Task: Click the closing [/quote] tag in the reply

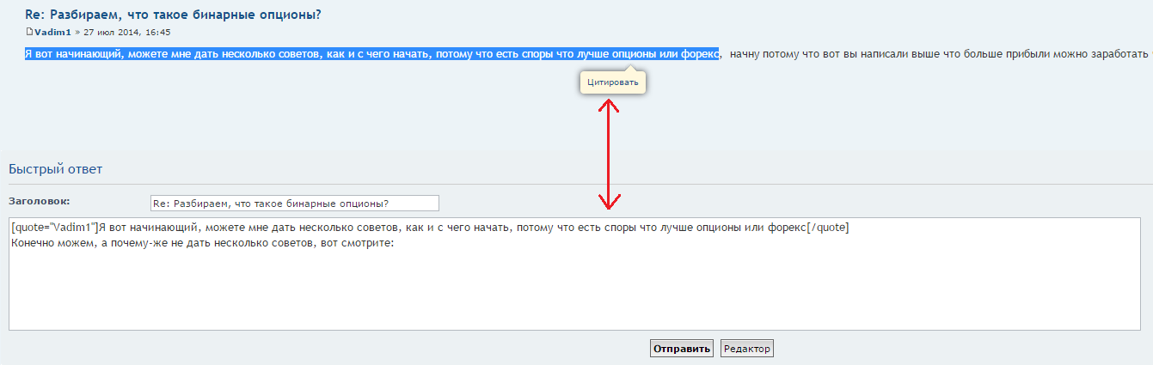Action: click(828, 228)
